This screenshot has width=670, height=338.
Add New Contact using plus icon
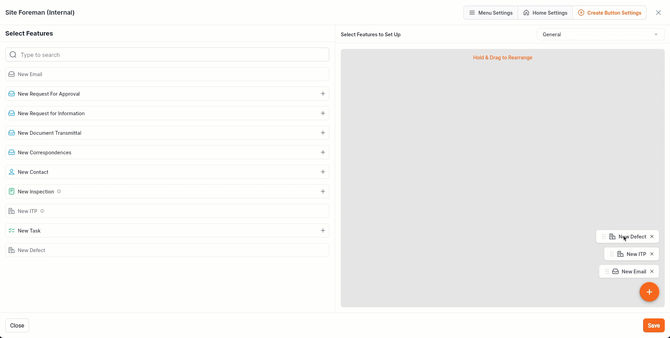323,172
